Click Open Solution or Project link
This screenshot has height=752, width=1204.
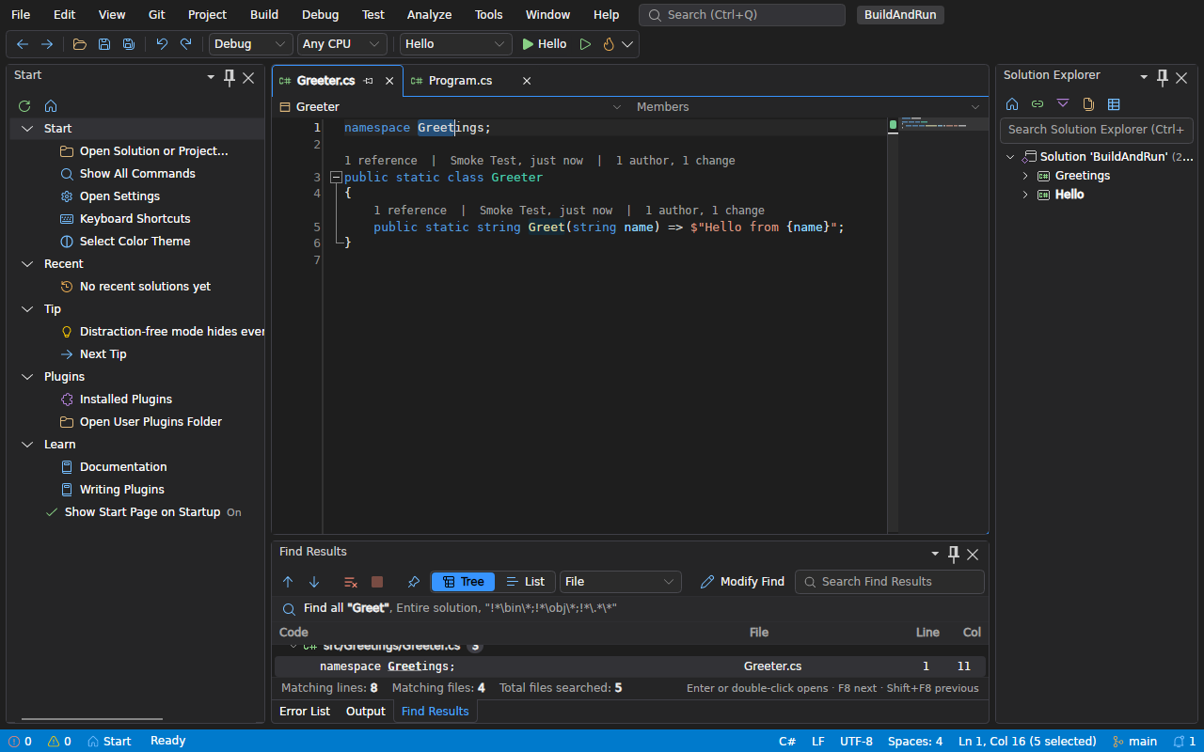point(154,151)
